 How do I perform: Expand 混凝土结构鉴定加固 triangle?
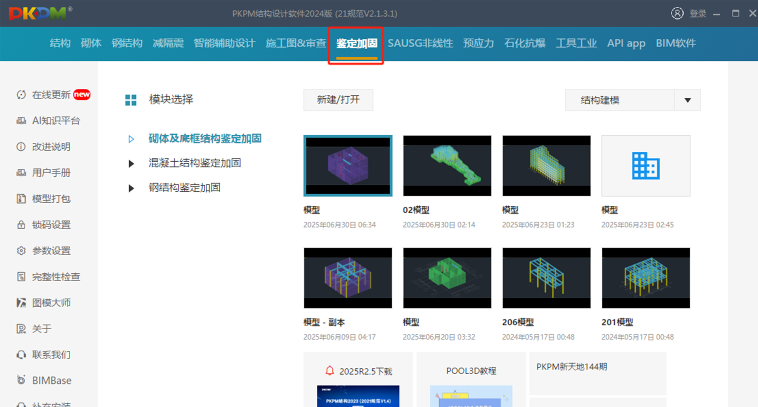131,163
